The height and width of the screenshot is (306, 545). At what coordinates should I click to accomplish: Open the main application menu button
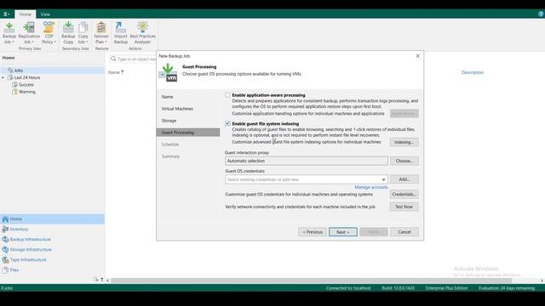click(6, 14)
